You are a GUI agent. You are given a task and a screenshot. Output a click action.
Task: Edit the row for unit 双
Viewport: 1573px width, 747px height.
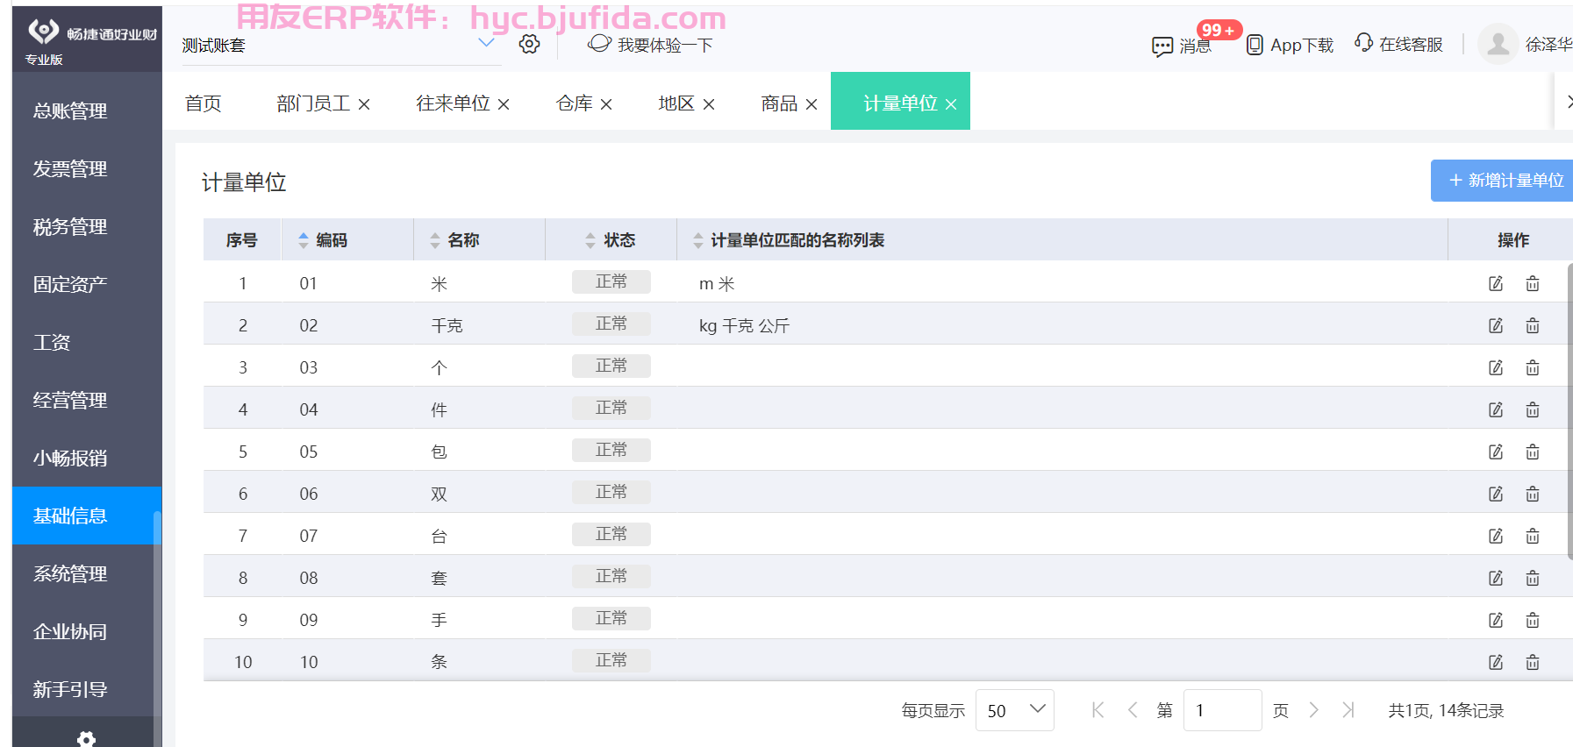pos(1496,494)
